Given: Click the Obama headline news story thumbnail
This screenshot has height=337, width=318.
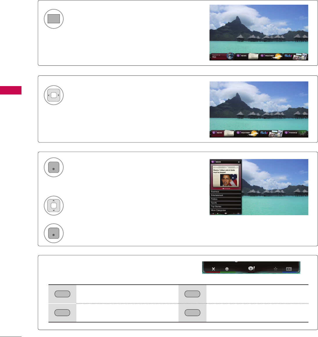Looking at the screenshot, I should 226,176.
